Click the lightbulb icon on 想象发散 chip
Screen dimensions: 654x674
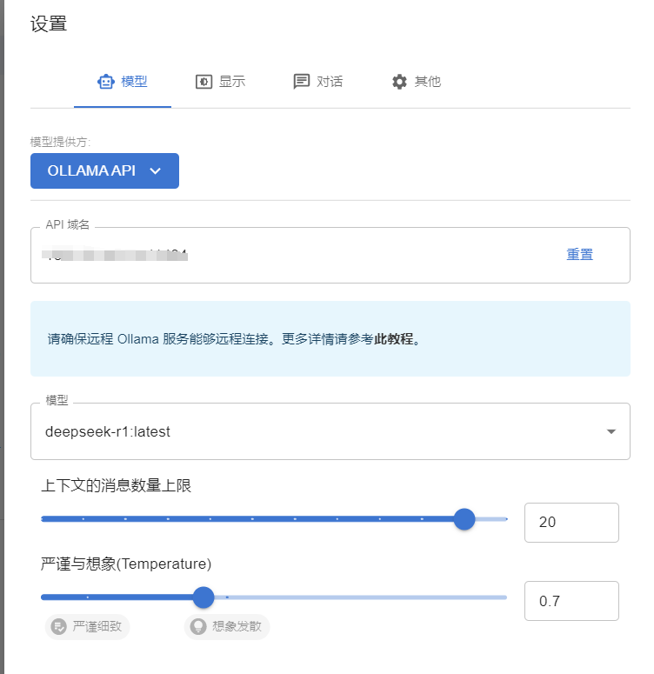pos(198,627)
